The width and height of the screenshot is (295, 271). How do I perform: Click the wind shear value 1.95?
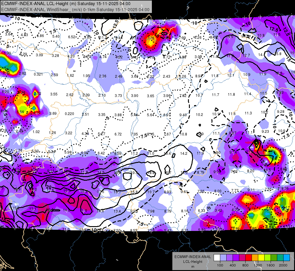point(86,76)
